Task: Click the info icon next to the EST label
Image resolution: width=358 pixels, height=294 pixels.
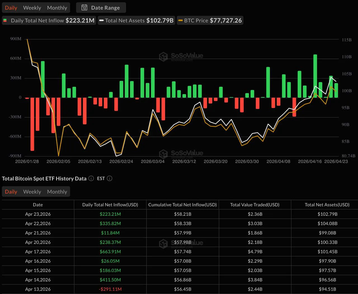Action: 109,178
